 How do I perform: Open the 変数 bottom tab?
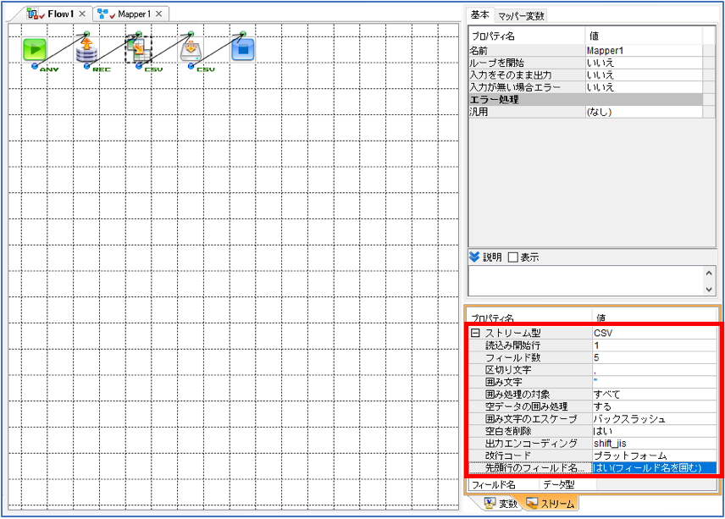[501, 503]
